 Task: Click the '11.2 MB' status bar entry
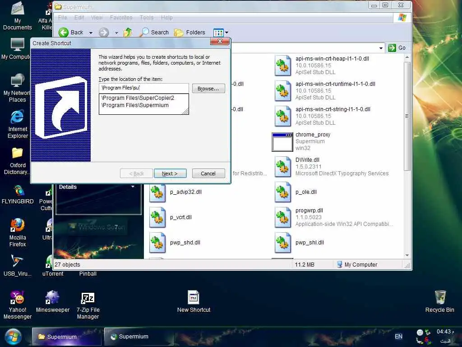coord(305,265)
